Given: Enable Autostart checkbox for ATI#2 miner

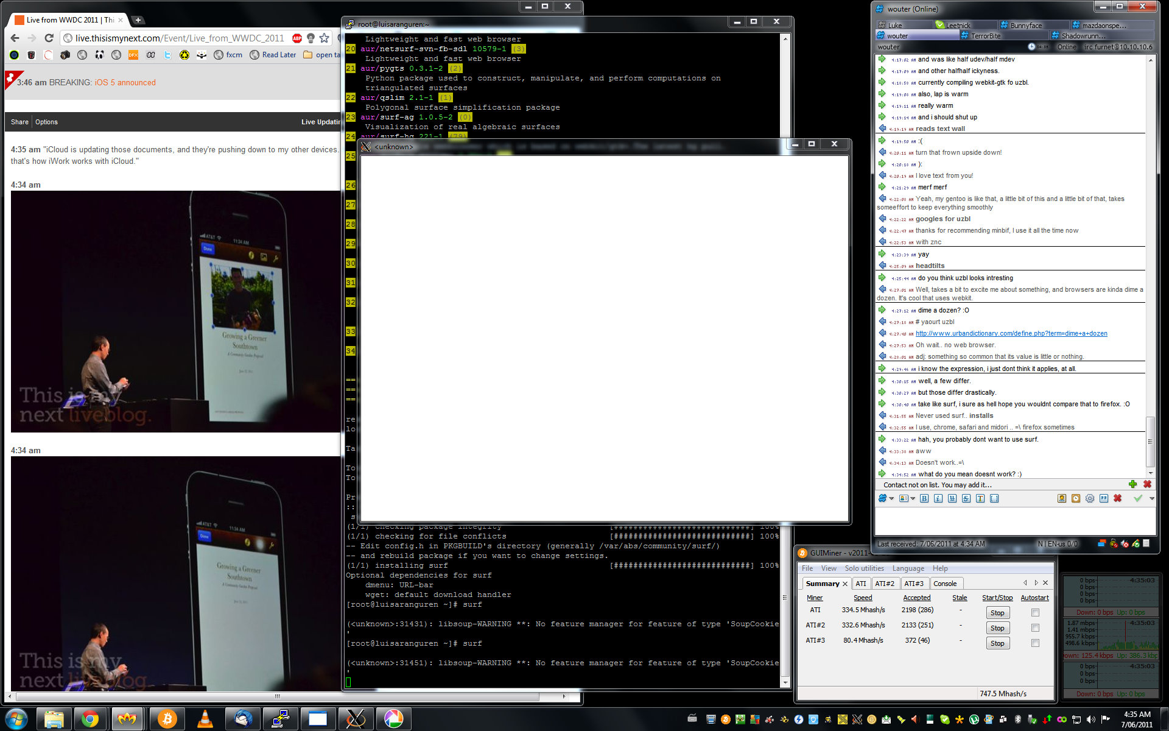Looking at the screenshot, I should pyautogui.click(x=1035, y=627).
